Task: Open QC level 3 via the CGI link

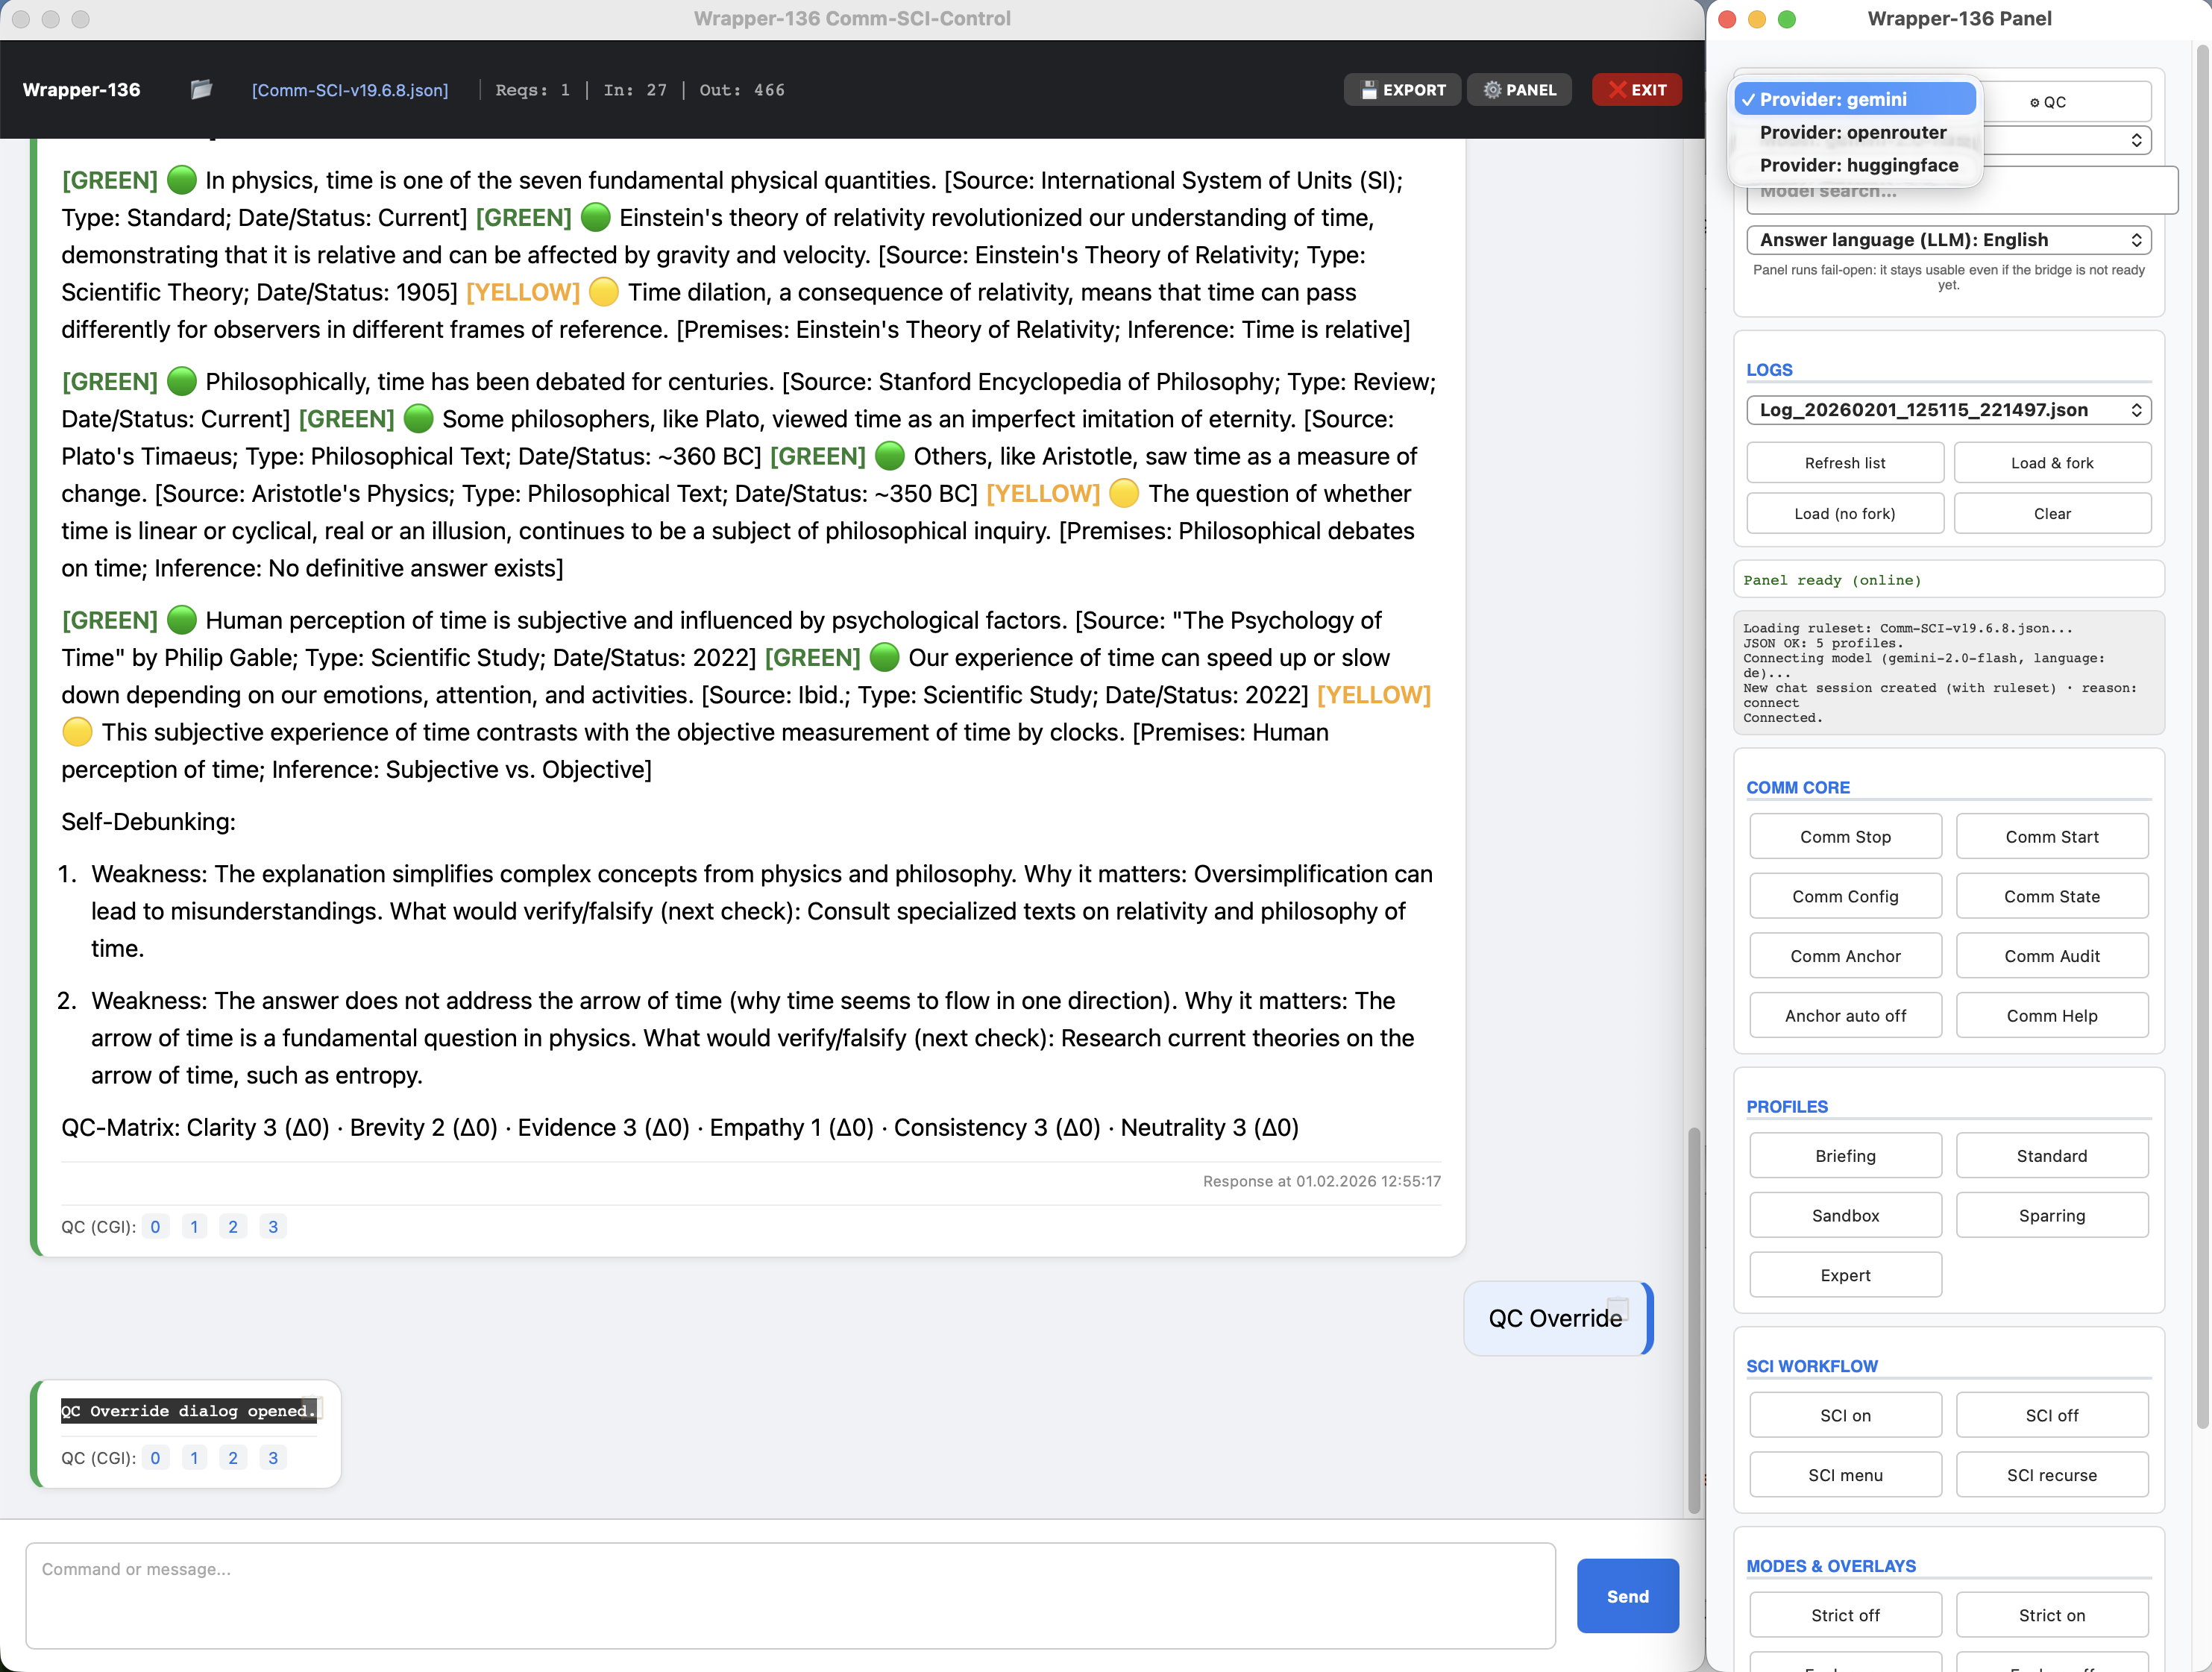Action: [273, 1225]
